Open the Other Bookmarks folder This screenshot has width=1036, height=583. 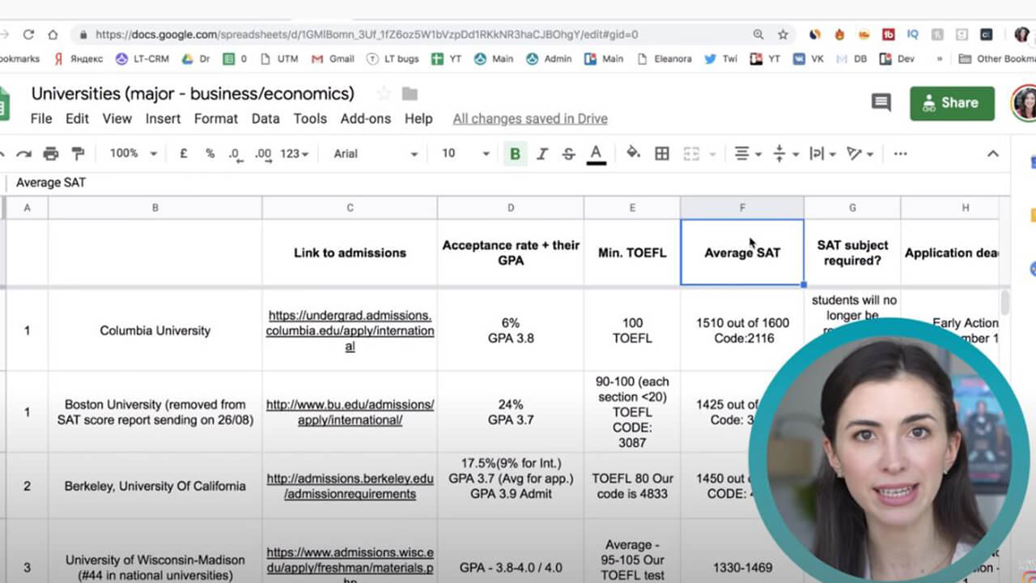(996, 58)
